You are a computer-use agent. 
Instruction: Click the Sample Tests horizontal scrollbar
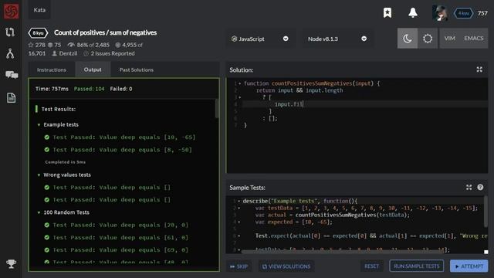(x=342, y=252)
